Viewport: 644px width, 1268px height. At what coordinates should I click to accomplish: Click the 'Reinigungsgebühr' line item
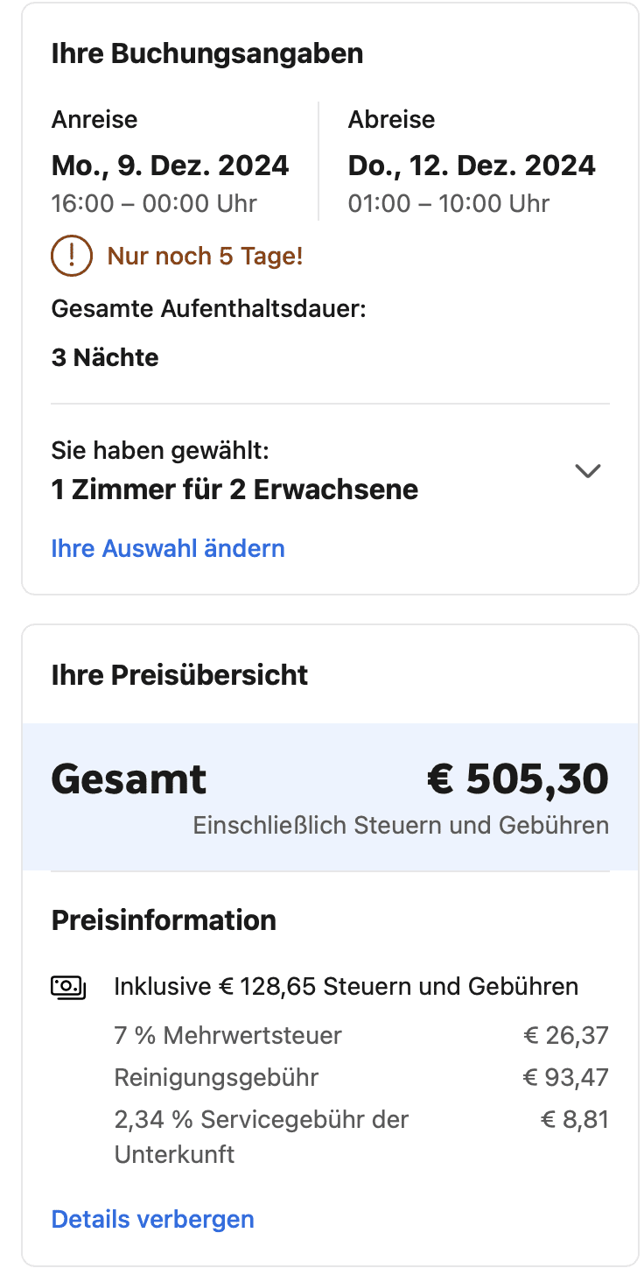click(x=216, y=1077)
